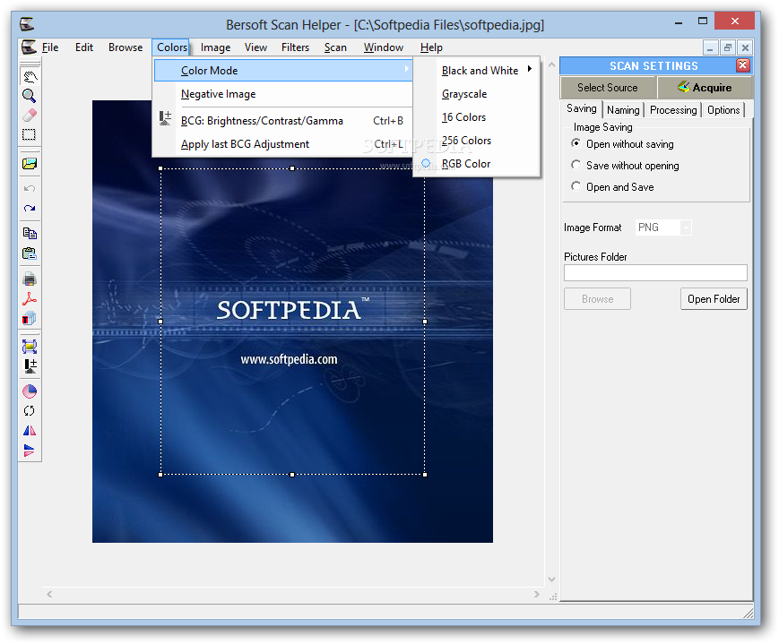779x644 pixels.
Task: Click the multi-page text document icon
Action: (x=30, y=318)
